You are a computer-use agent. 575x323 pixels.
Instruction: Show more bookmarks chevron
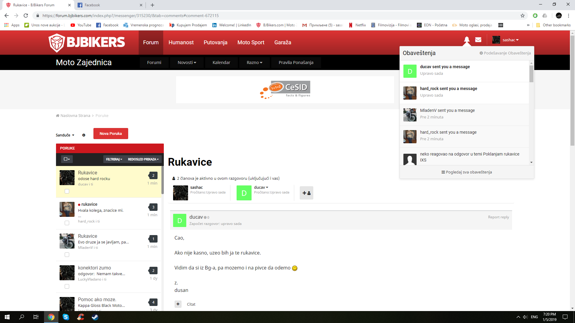528,25
